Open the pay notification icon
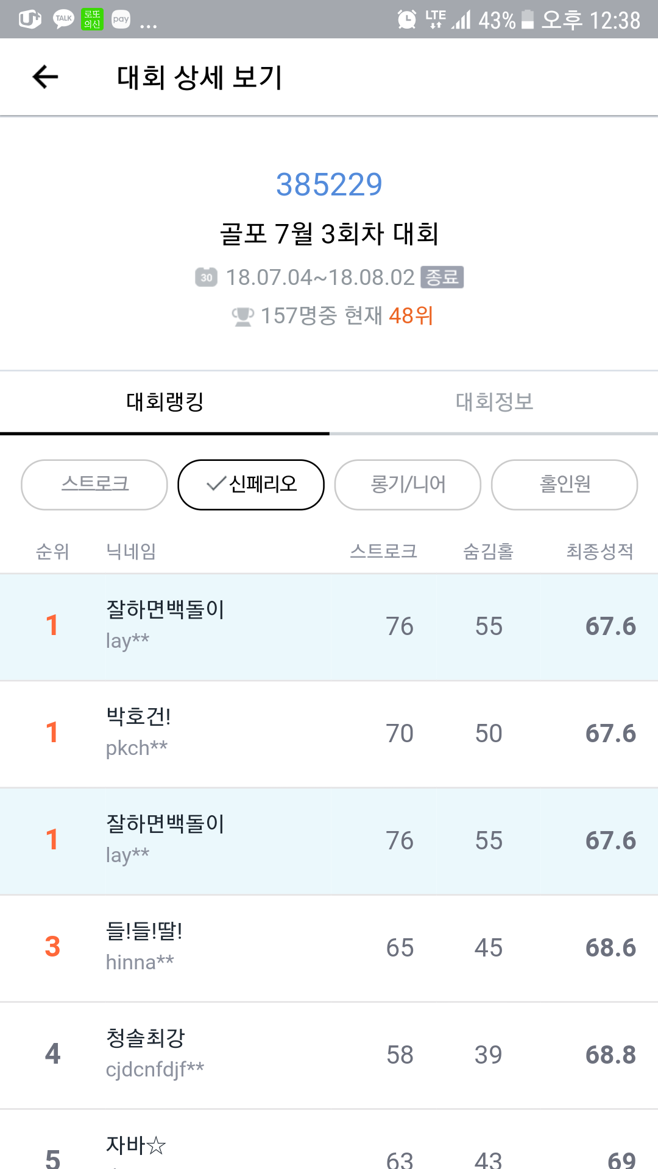This screenshot has width=658, height=1169. pyautogui.click(x=121, y=19)
